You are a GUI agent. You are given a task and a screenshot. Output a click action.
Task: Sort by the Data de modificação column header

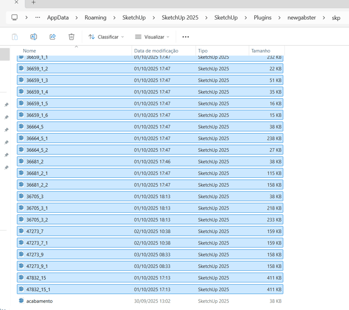pyautogui.click(x=156, y=51)
